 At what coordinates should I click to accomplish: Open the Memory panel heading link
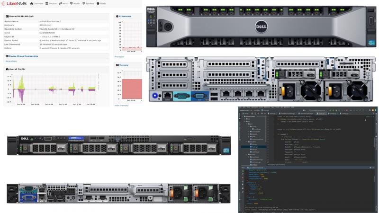[124, 65]
